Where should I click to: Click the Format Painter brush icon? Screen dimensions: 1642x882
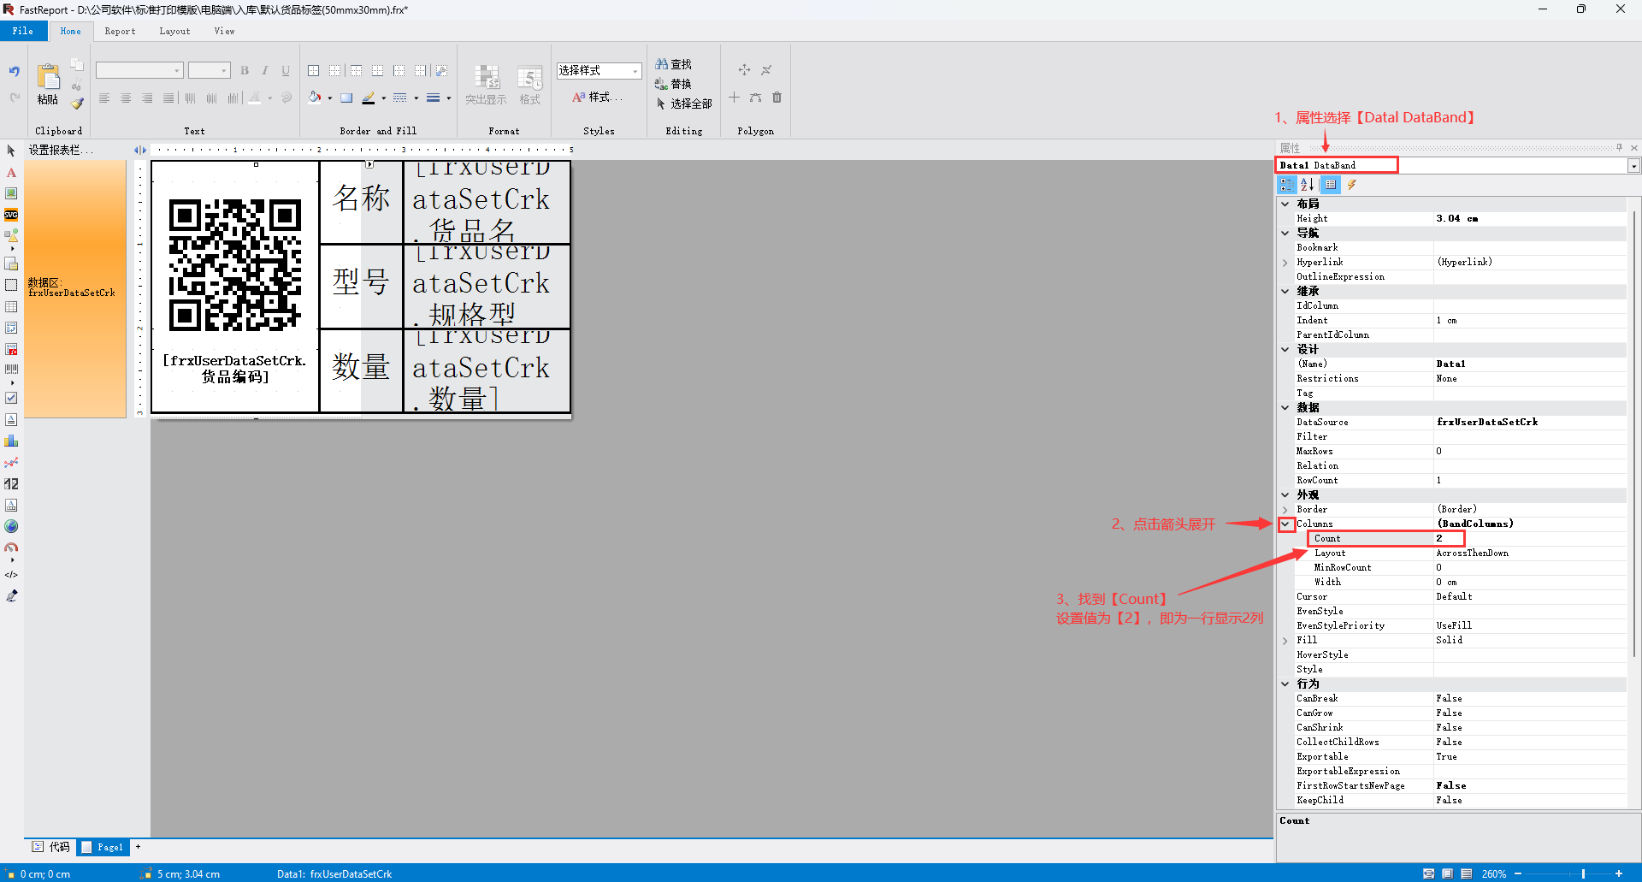[77, 104]
